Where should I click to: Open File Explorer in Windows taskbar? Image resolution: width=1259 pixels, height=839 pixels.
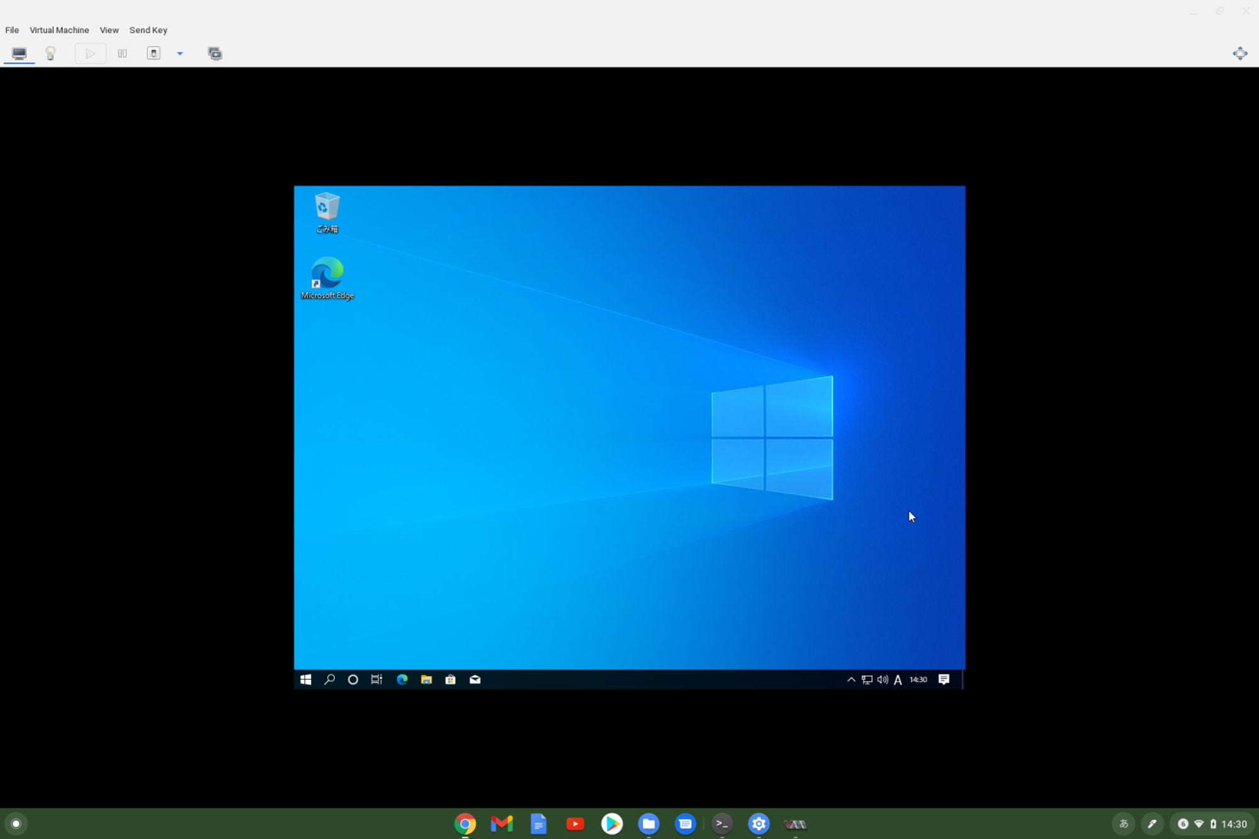tap(426, 679)
